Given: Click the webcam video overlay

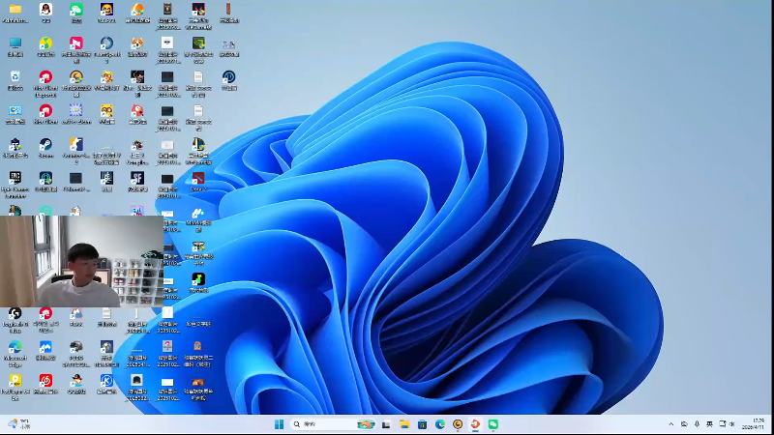Looking at the screenshot, I should pos(81,261).
